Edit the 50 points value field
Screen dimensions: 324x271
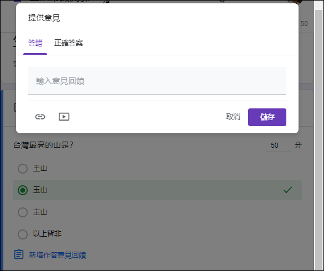278,145
